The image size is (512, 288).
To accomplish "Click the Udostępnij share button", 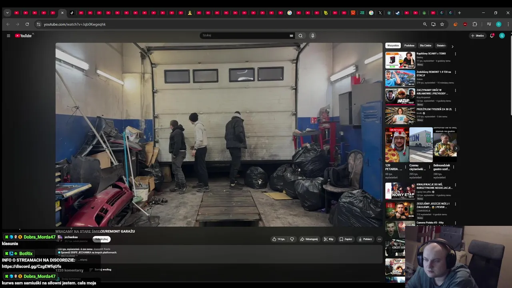I will tap(309, 239).
